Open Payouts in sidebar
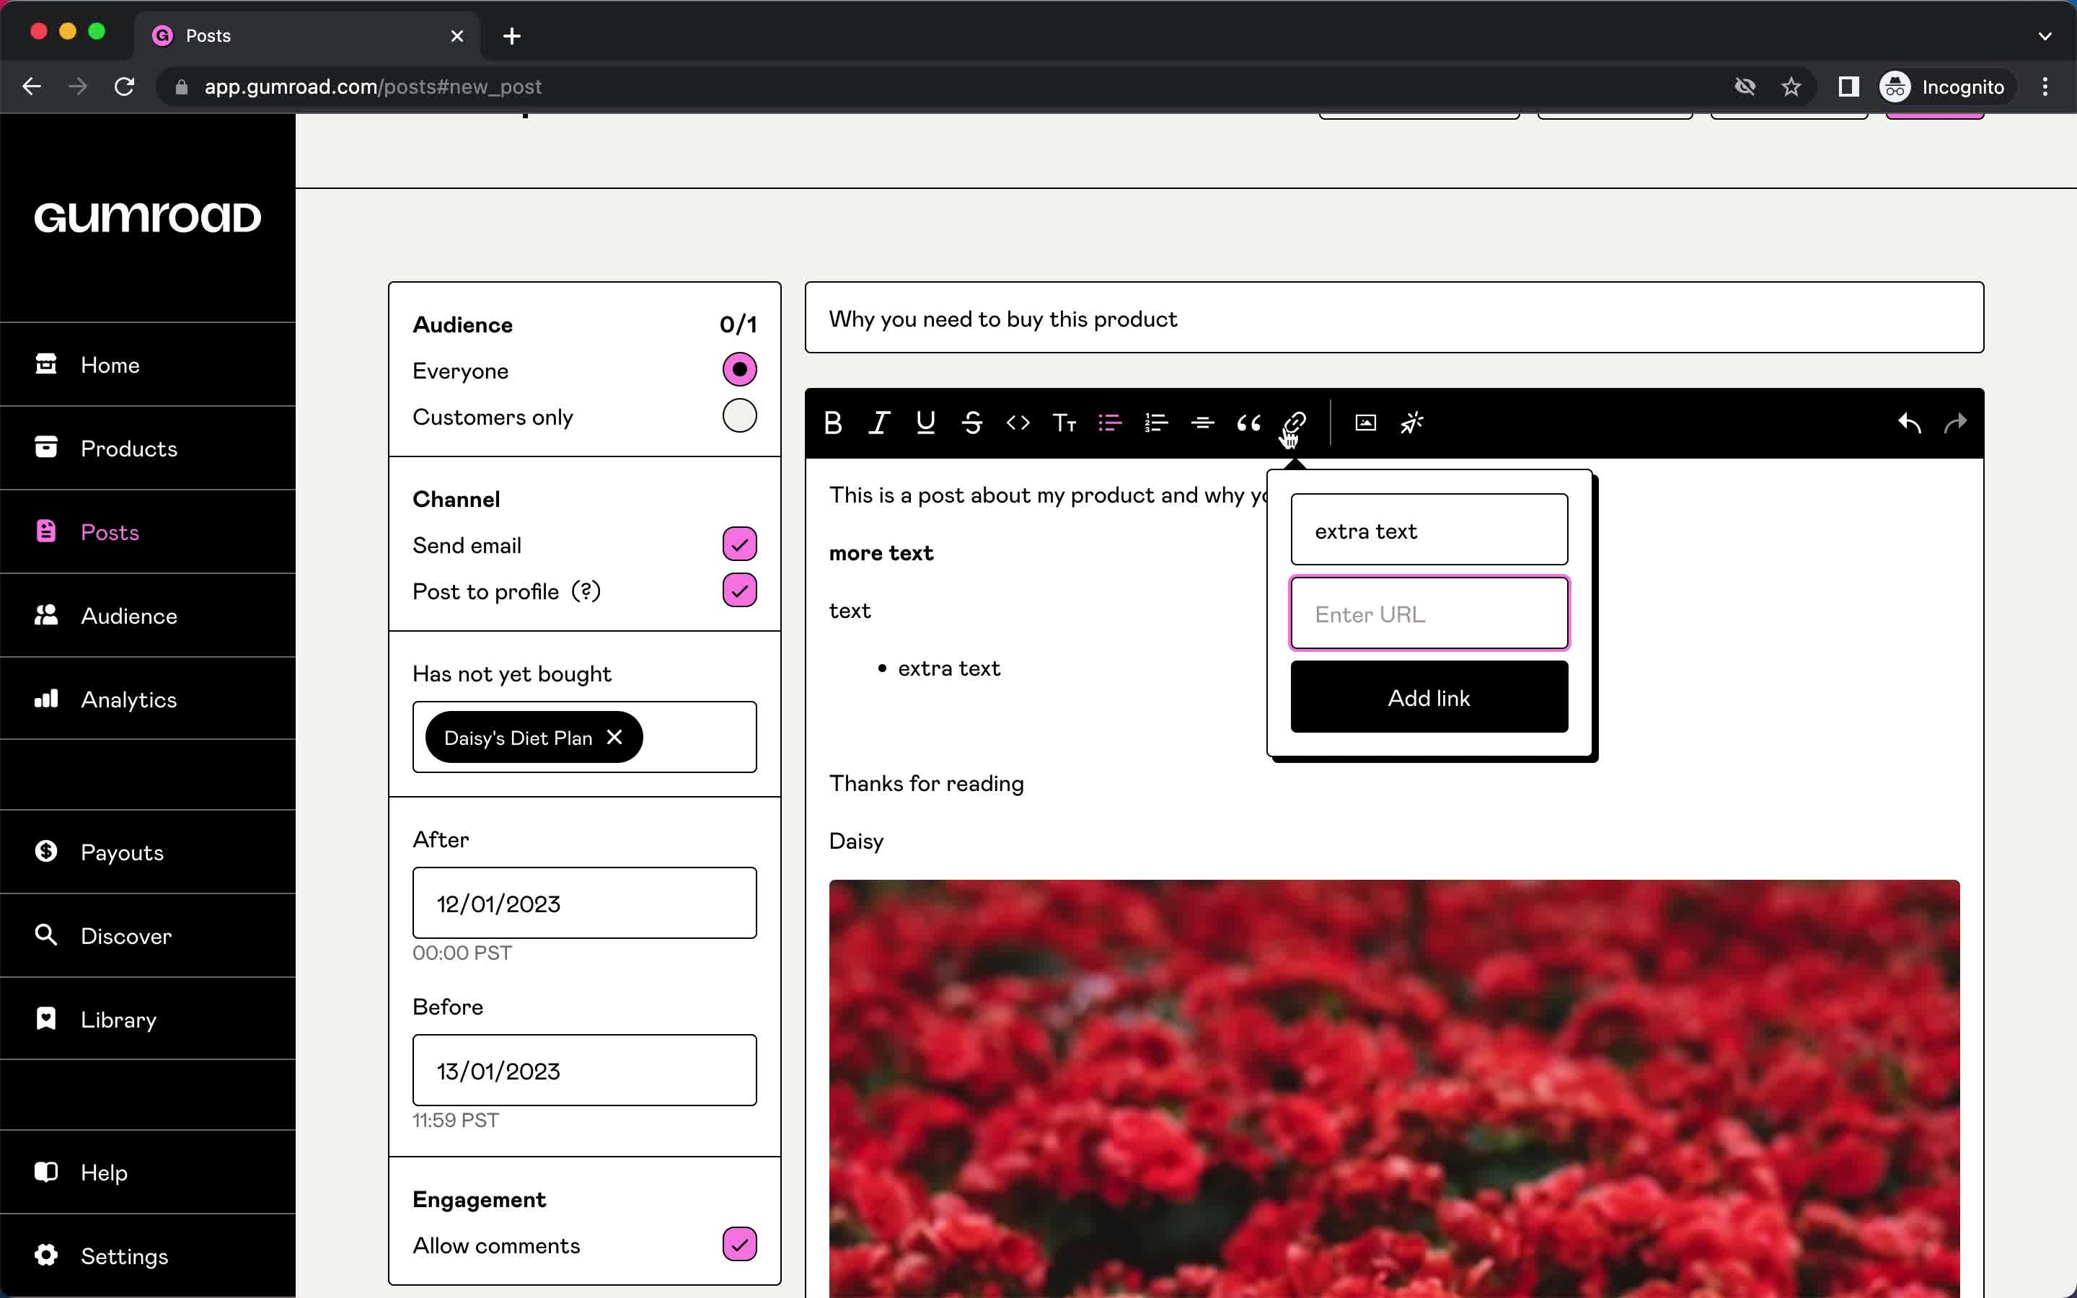2077x1298 pixels. pyautogui.click(x=148, y=852)
